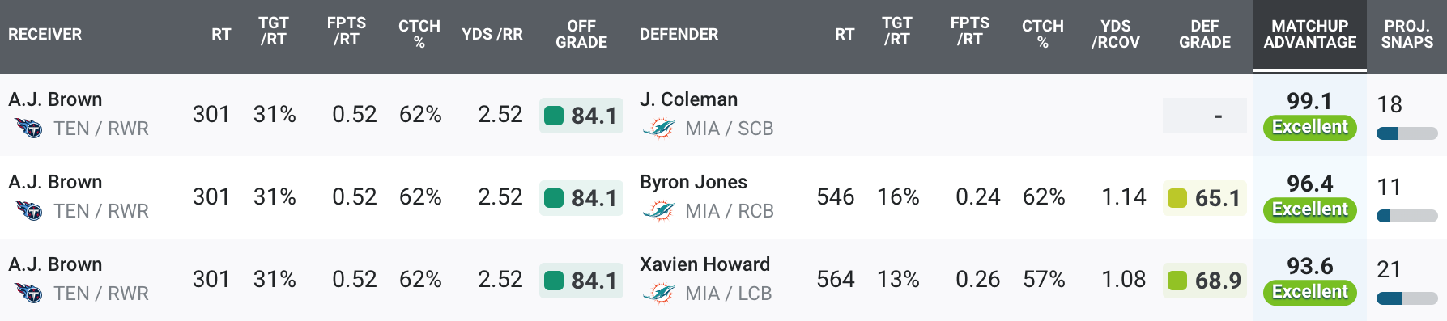Click the 21 projected snaps progress bar
This screenshot has width=1447, height=321.
(1407, 298)
